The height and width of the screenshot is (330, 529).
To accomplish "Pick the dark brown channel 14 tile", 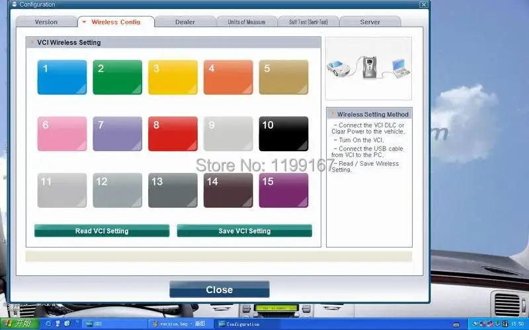I will (228, 190).
